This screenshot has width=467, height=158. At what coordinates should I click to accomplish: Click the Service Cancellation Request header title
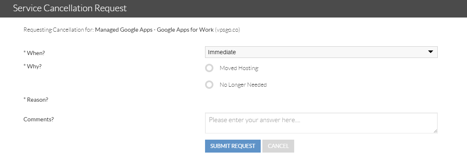point(70,8)
